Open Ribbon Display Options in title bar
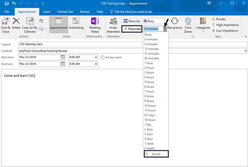The height and width of the screenshot is (167, 248). point(209,3)
